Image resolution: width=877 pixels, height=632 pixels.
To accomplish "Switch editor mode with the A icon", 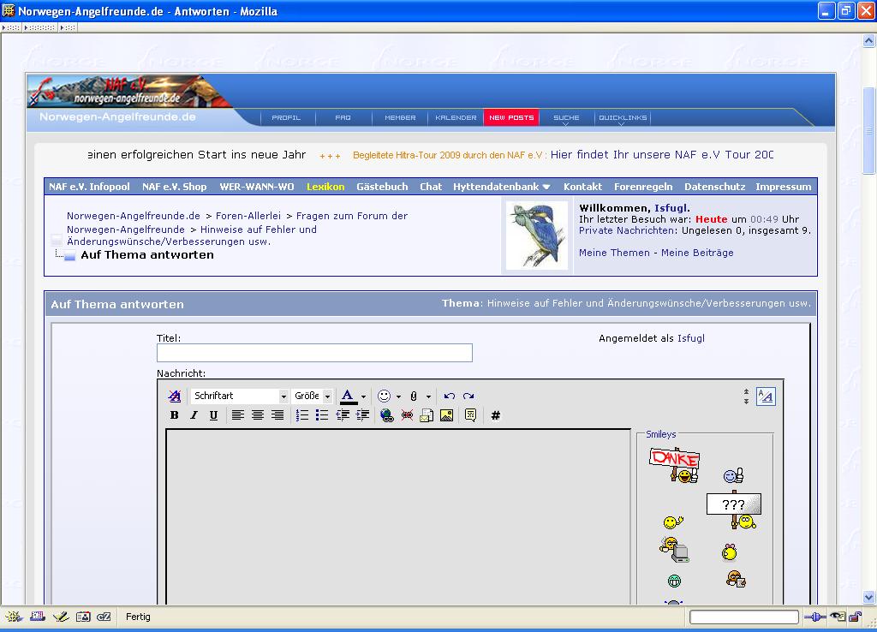I will (x=766, y=396).
